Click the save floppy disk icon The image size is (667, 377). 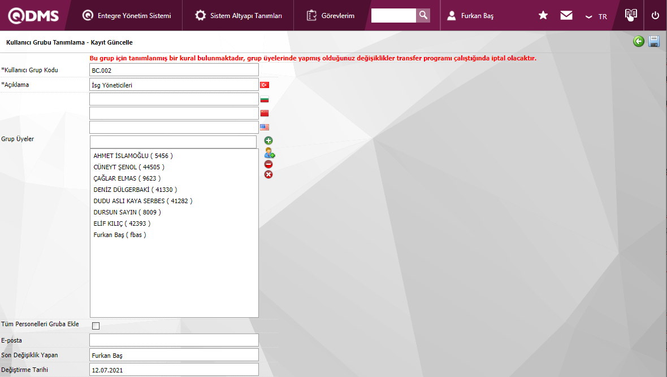[654, 41]
